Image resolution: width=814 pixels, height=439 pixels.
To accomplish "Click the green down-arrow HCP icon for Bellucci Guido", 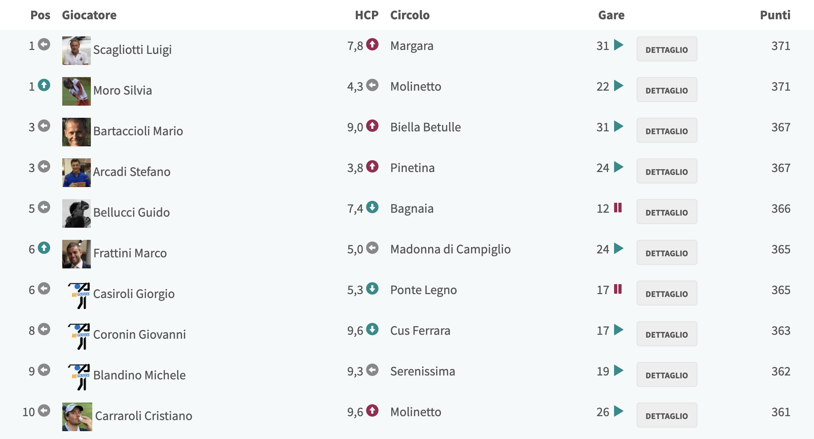I will [x=372, y=207].
